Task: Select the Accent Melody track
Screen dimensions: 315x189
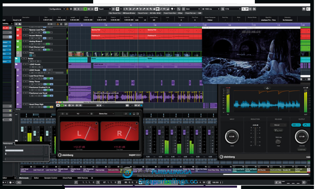Action: coord(36,35)
